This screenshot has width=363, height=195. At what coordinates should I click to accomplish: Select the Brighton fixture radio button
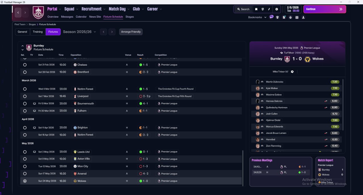point(25,128)
